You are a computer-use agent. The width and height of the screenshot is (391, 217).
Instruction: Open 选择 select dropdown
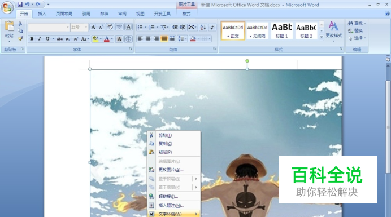point(357,38)
